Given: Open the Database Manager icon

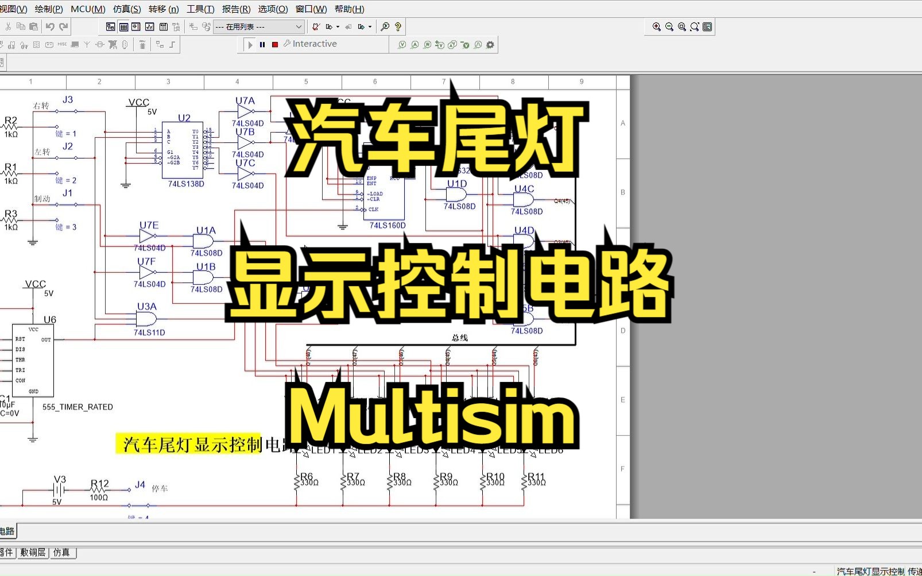Looking at the screenshot, I should click(206, 26).
